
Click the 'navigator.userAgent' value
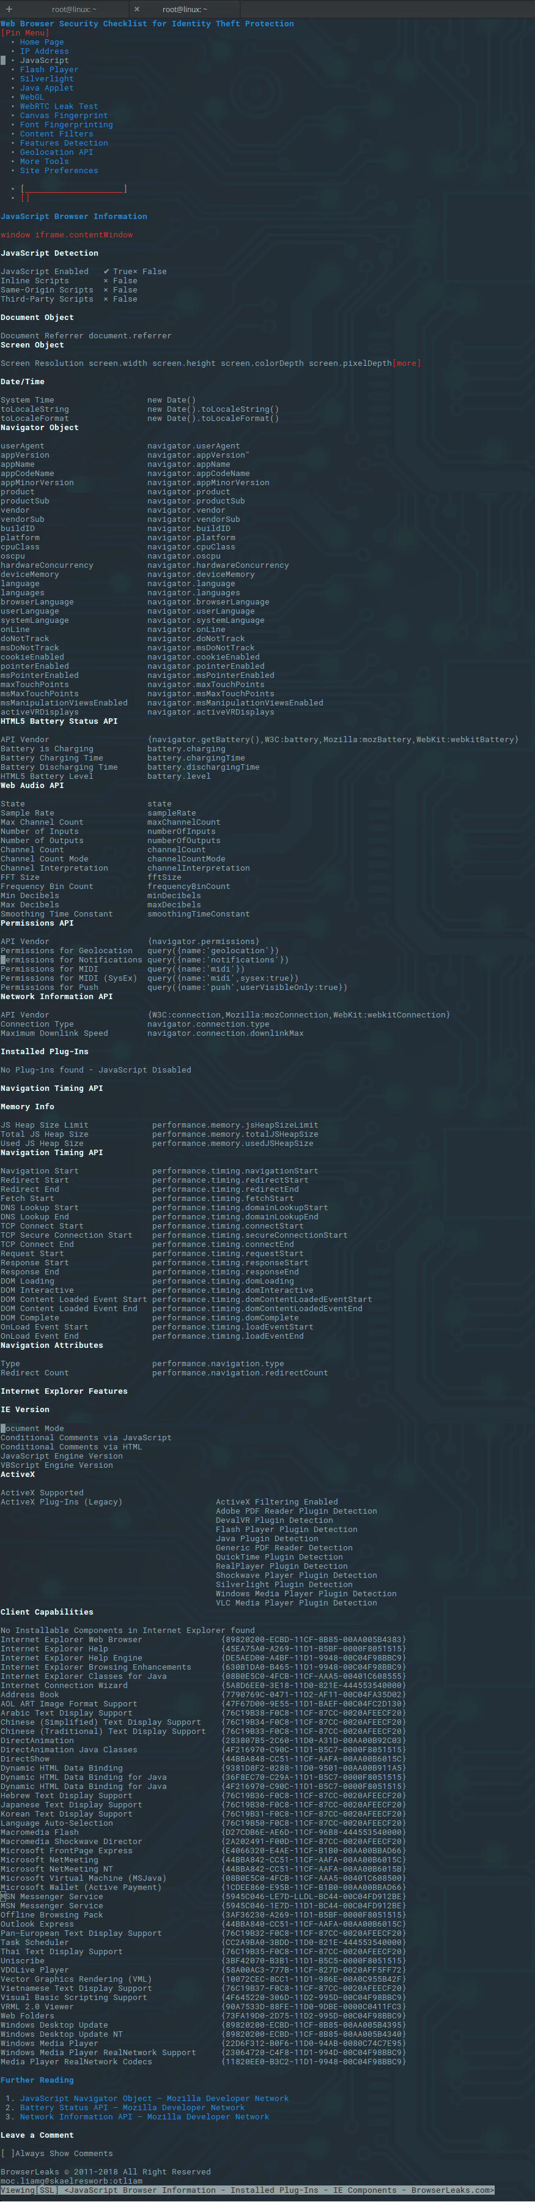(x=193, y=446)
